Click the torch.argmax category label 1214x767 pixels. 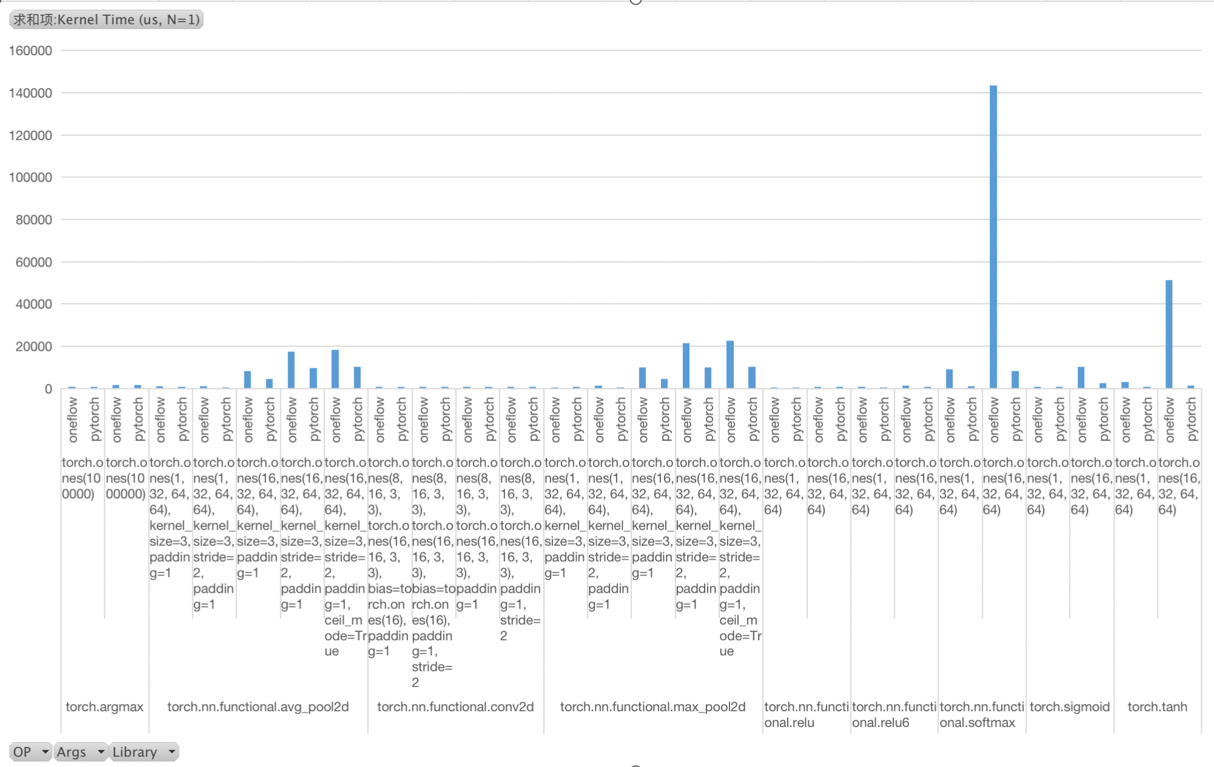(104, 706)
